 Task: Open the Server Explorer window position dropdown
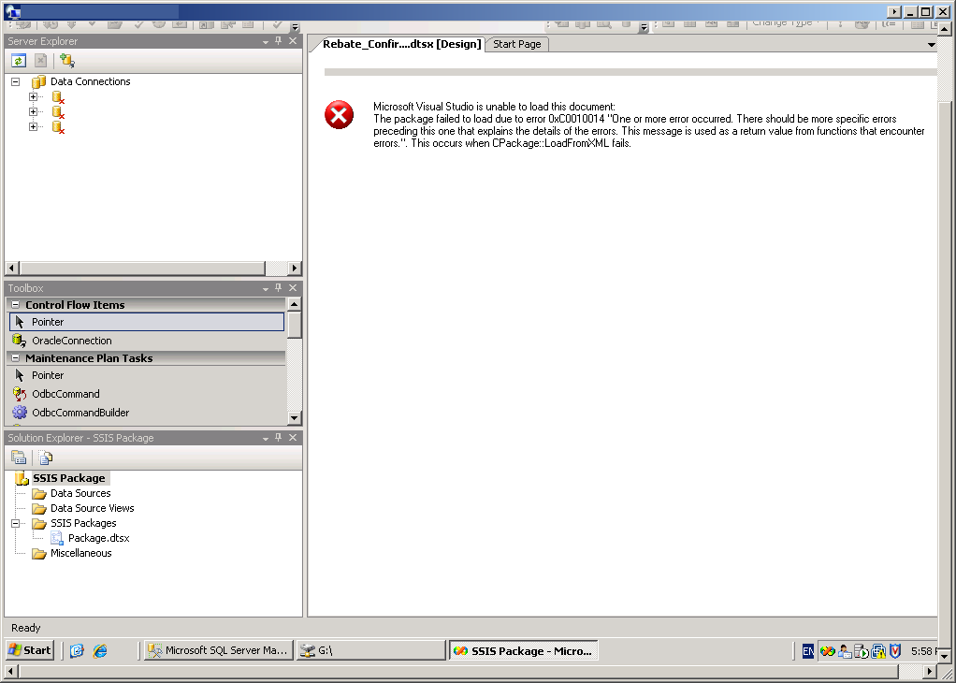coord(266,41)
